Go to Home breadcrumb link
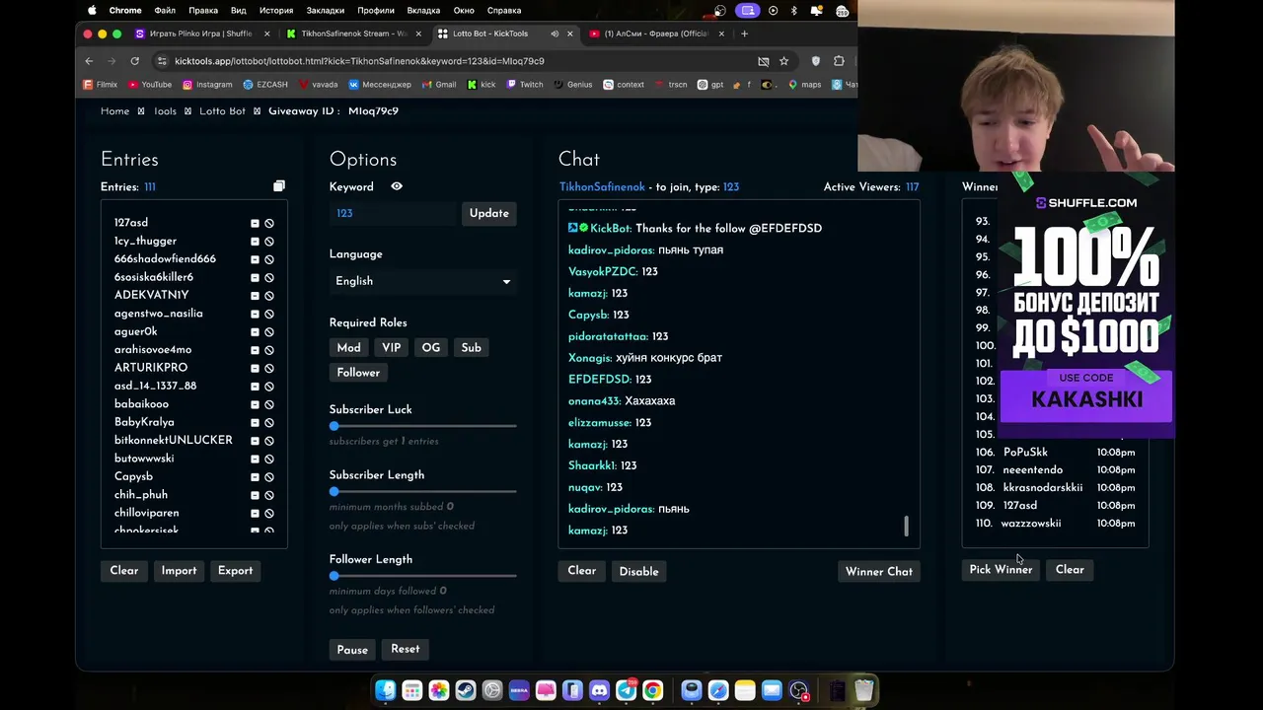Image resolution: width=1263 pixels, height=710 pixels. click(x=114, y=110)
